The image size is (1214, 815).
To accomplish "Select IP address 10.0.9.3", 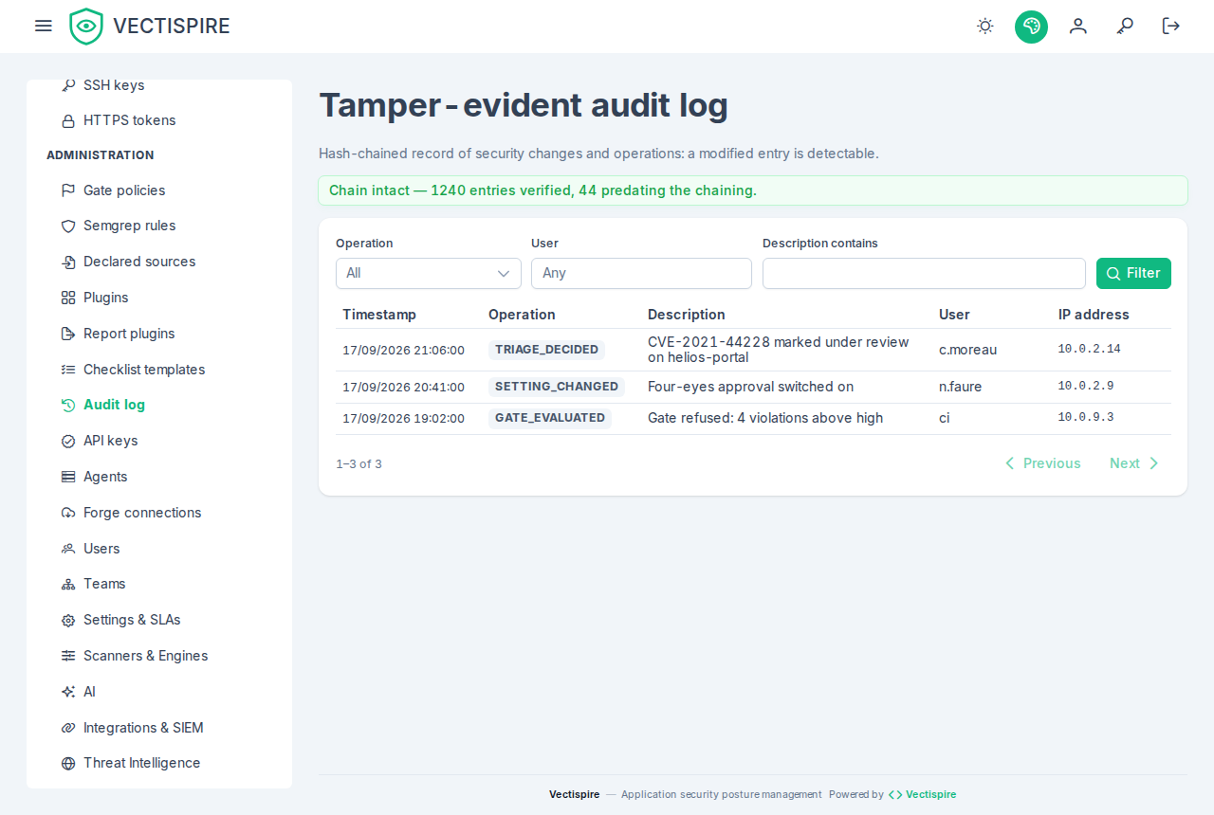I will [1086, 418].
